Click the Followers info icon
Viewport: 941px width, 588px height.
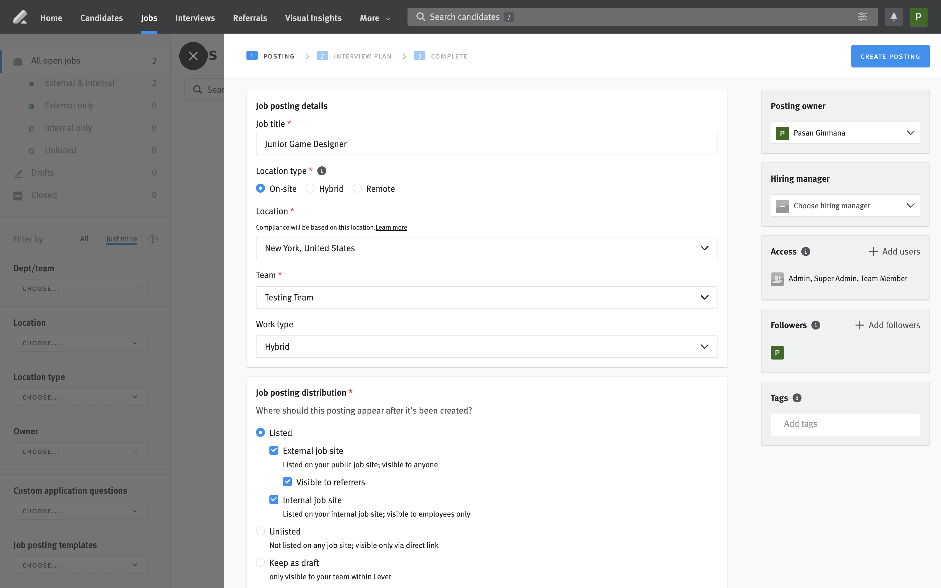816,325
